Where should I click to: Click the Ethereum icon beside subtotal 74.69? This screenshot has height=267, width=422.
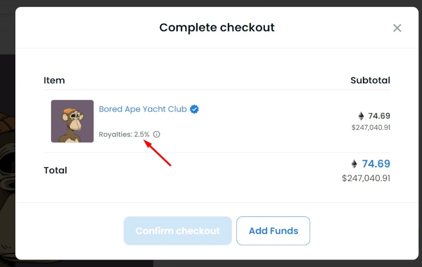click(x=361, y=116)
